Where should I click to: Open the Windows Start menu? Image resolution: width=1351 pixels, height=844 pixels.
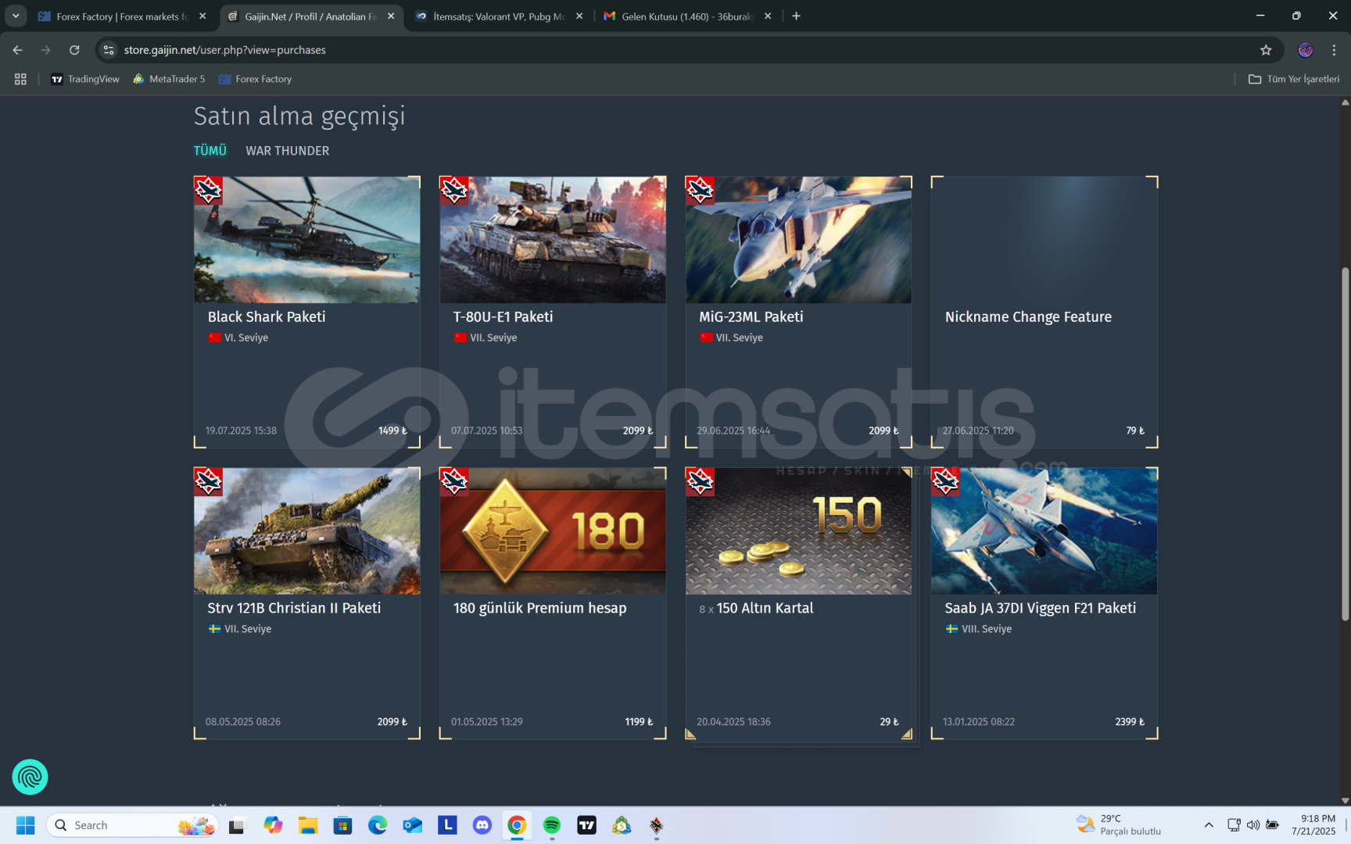click(x=26, y=825)
